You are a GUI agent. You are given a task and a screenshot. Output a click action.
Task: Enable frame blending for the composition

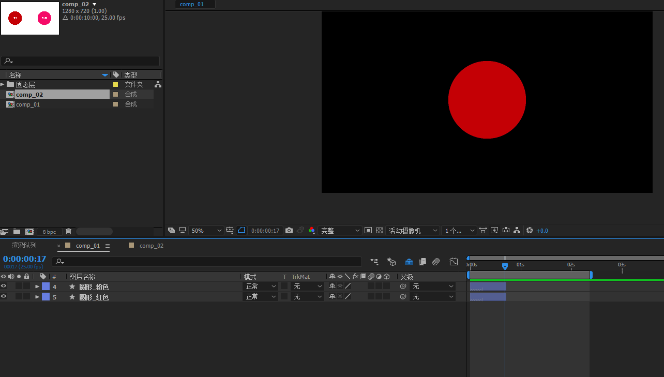422,262
